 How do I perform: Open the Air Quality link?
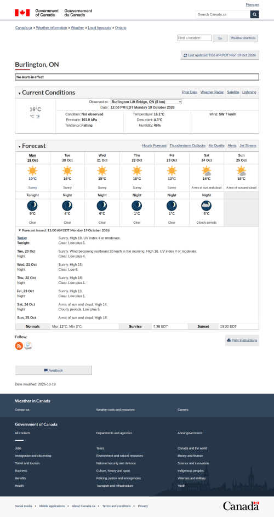point(216,145)
